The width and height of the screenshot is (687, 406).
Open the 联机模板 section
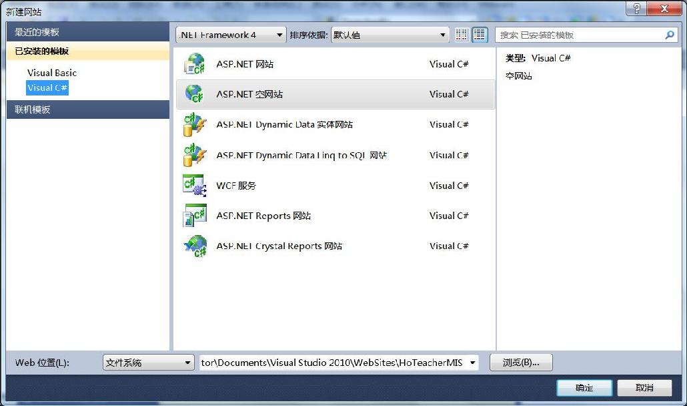click(88, 110)
